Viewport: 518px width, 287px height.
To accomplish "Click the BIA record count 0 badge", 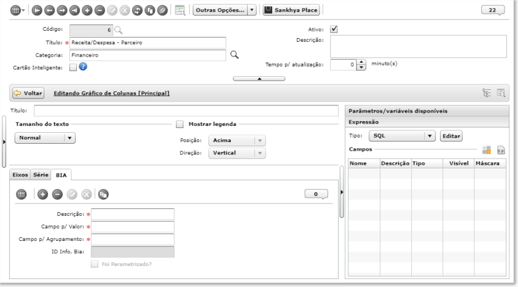I will [x=316, y=194].
